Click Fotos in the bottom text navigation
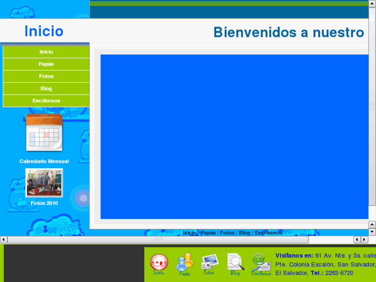The width and height of the screenshot is (376, 282). (x=228, y=232)
